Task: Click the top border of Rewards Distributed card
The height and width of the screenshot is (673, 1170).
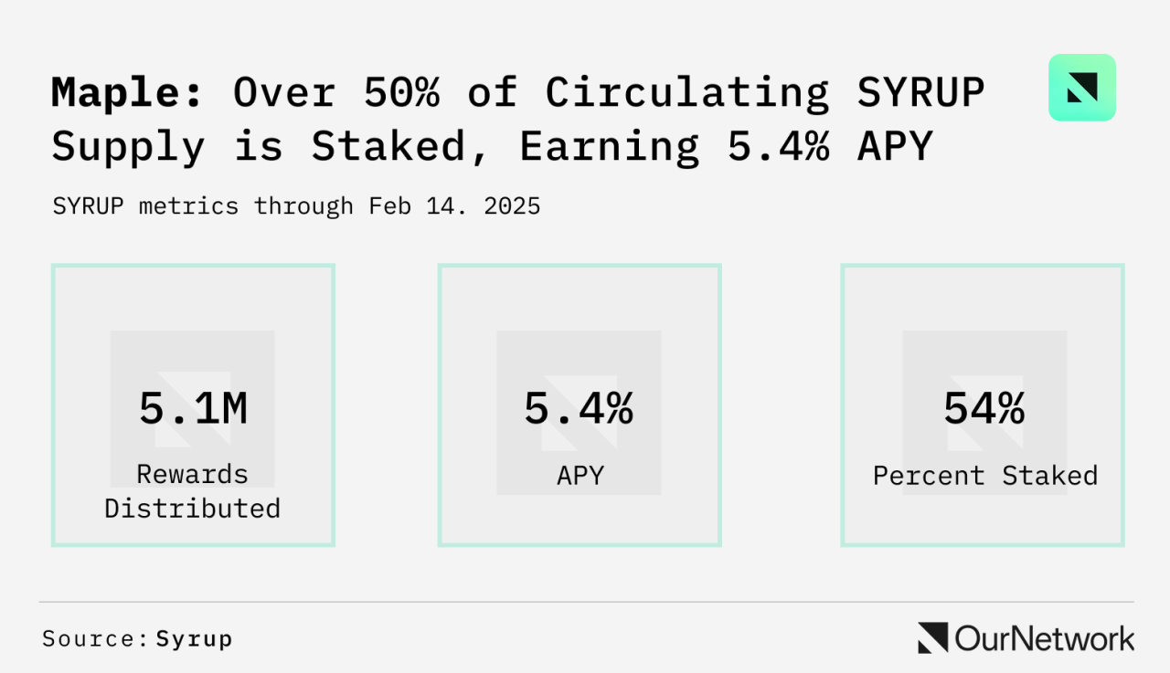Action: tap(193, 266)
